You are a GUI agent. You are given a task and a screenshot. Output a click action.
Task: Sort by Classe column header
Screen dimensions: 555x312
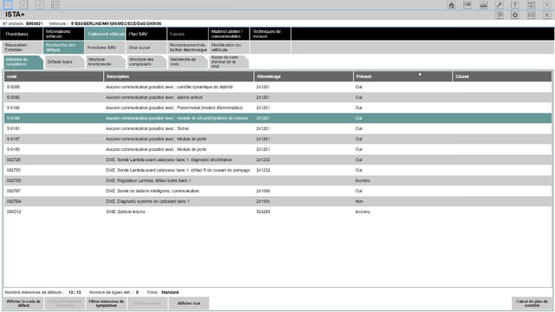(x=502, y=76)
